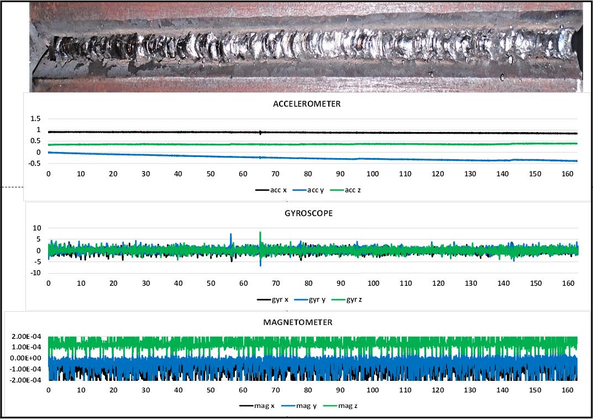Screen dimensions: 593x419
Task: Click the MAGNETOMETER chart title
Action: point(298,323)
